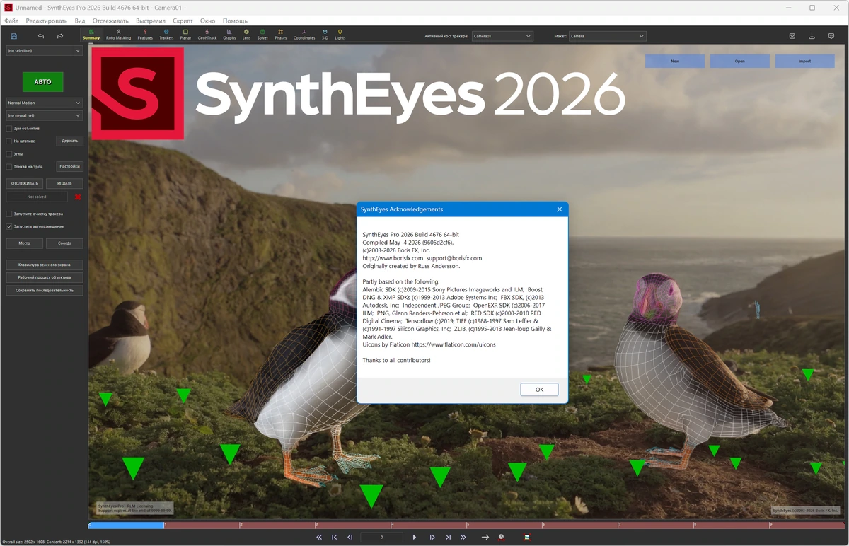Click the clock playback rate icon

[x=501, y=538]
